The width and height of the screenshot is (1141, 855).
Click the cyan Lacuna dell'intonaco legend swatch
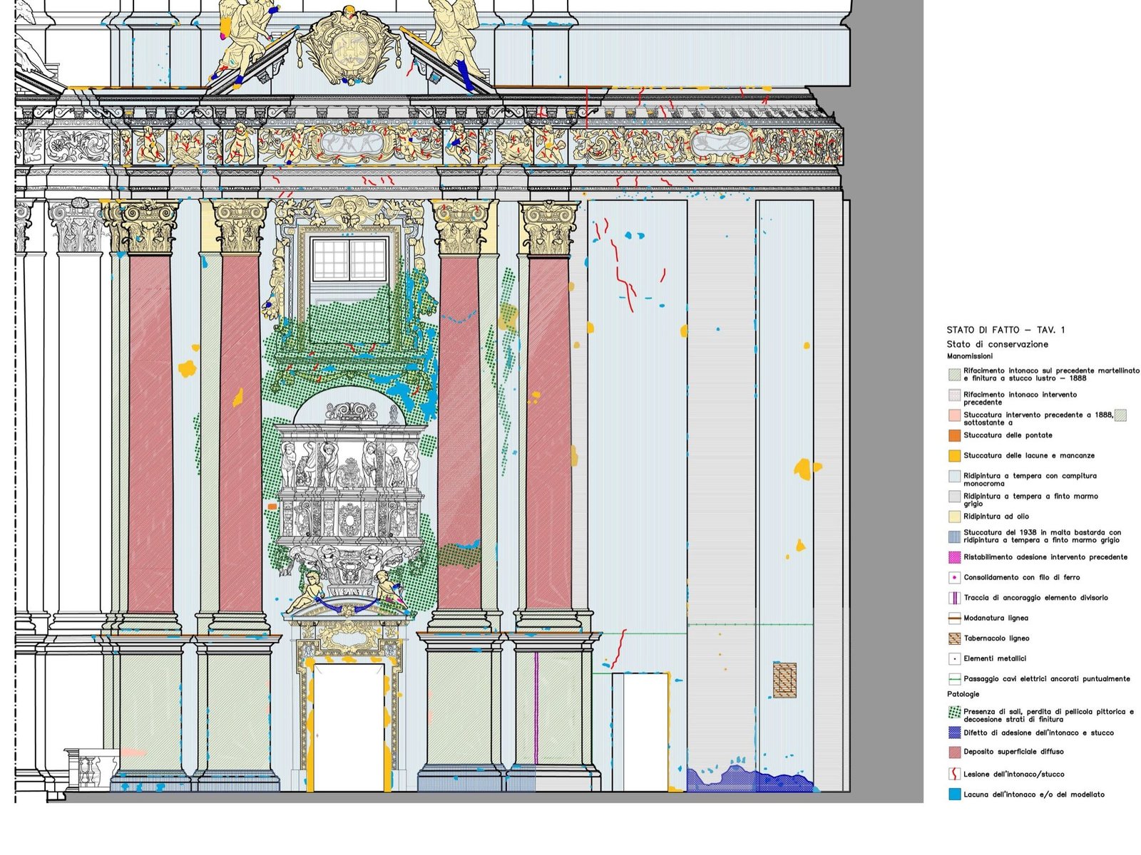click(954, 794)
